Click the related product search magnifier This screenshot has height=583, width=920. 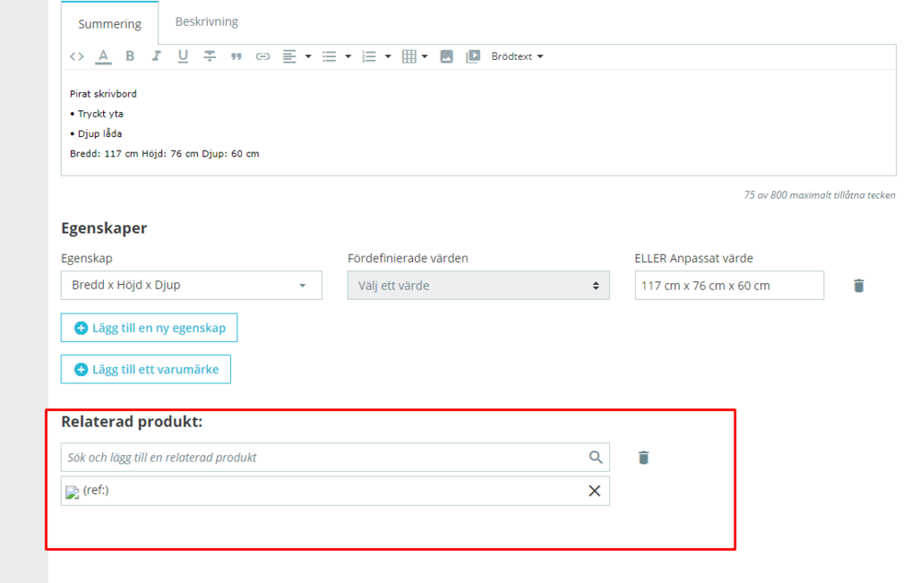coord(595,457)
